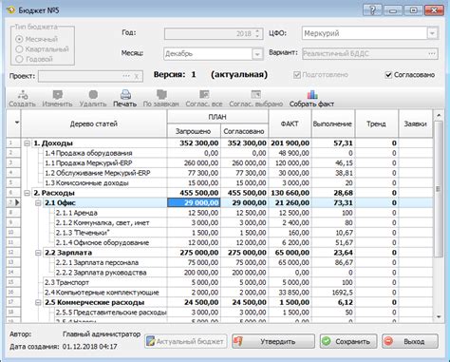Click the Соглас. все toolbar icon
Image resolution: width=450 pixels, height=362 pixels.
pyautogui.click(x=204, y=94)
